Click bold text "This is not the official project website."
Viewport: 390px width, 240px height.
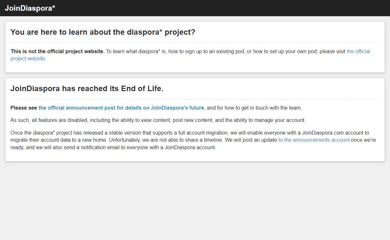coord(58,51)
